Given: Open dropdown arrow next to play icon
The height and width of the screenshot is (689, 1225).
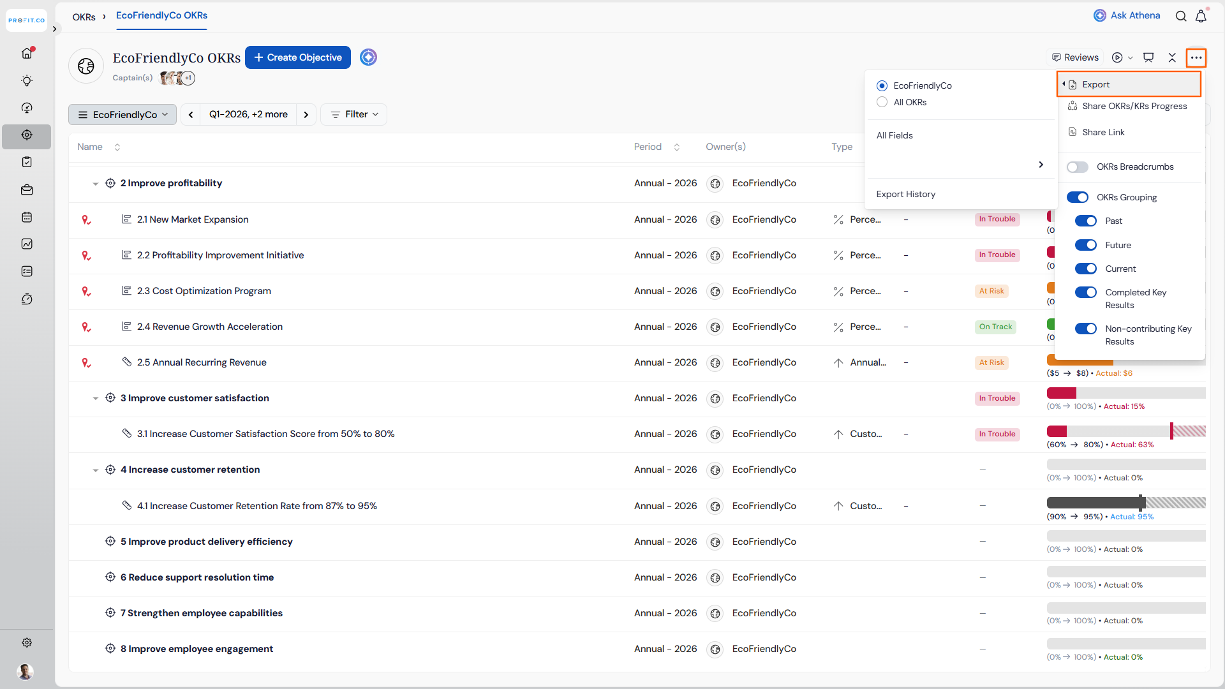Looking at the screenshot, I should click(x=1131, y=58).
